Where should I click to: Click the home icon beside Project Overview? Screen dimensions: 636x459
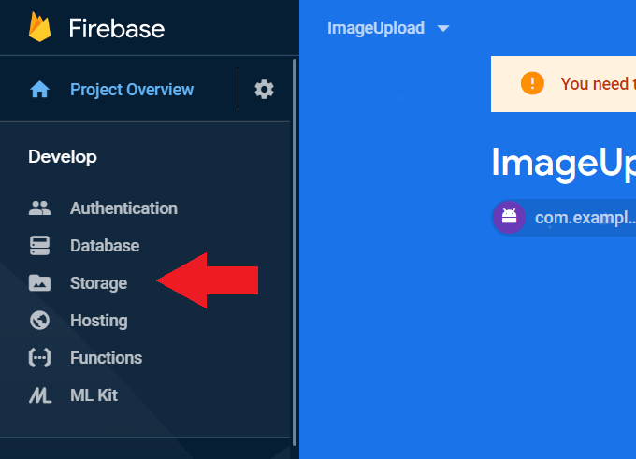pos(39,90)
